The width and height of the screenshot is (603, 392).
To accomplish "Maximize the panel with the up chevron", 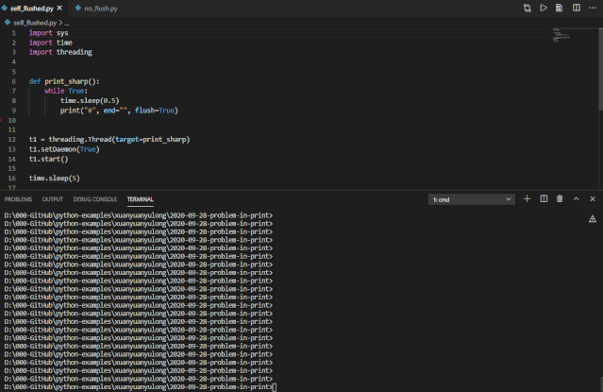I will pos(576,199).
